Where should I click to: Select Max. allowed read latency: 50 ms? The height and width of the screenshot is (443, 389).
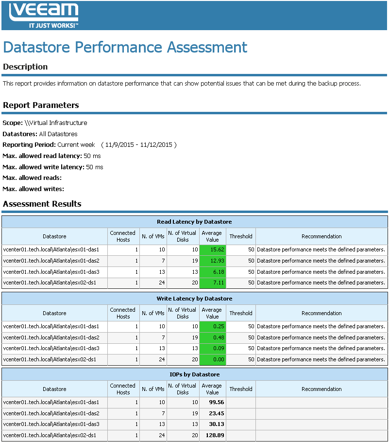pos(51,156)
